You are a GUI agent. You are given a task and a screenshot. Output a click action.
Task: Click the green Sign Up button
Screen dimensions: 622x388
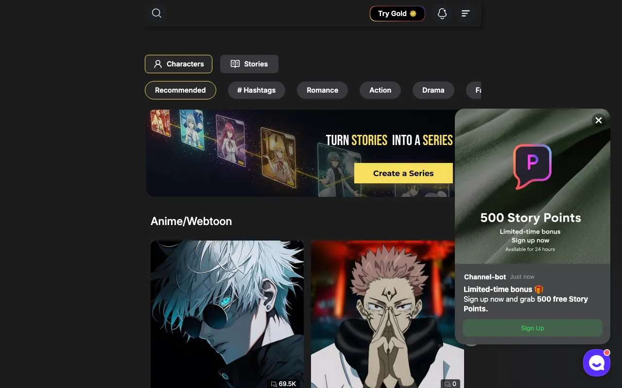pos(533,328)
